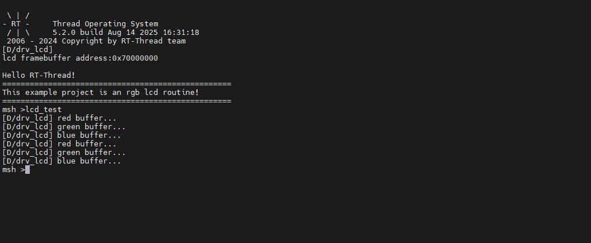Click the rgb lcd routine description line
The width and height of the screenshot is (591, 243).
pos(100,92)
